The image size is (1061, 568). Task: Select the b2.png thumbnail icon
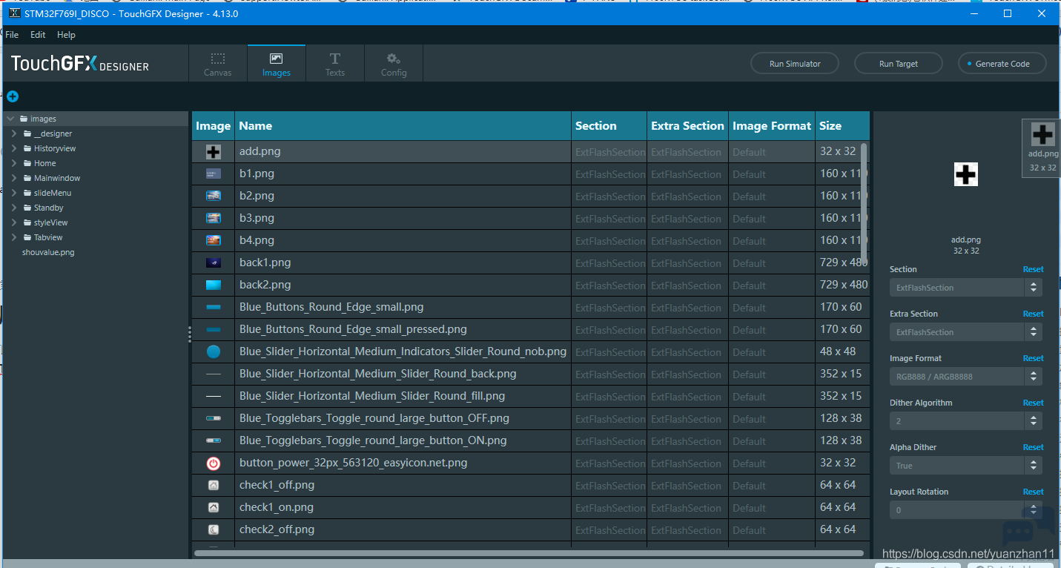(x=214, y=196)
